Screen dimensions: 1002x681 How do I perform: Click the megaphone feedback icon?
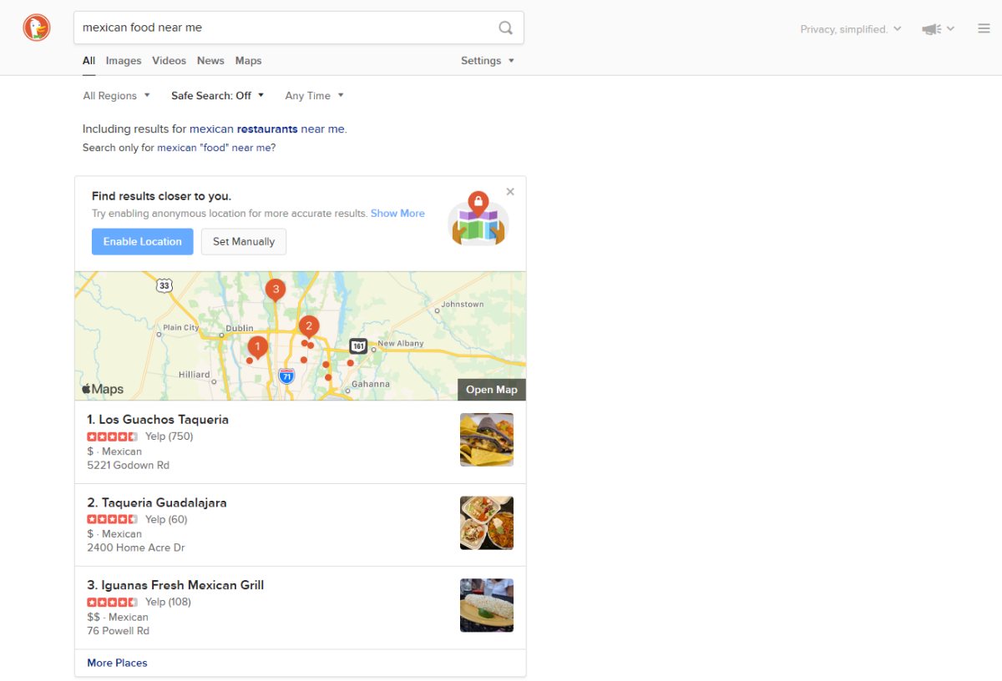[931, 29]
